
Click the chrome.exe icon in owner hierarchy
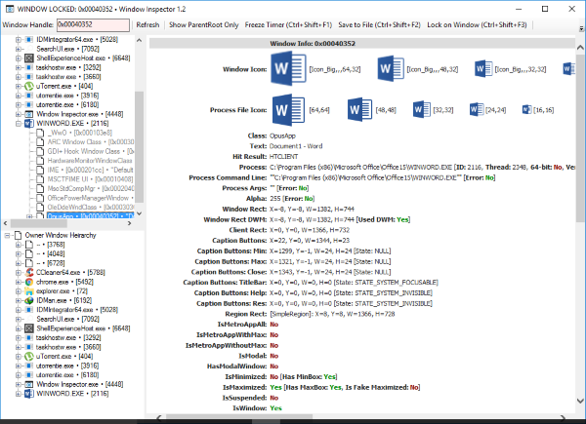[x=29, y=282]
